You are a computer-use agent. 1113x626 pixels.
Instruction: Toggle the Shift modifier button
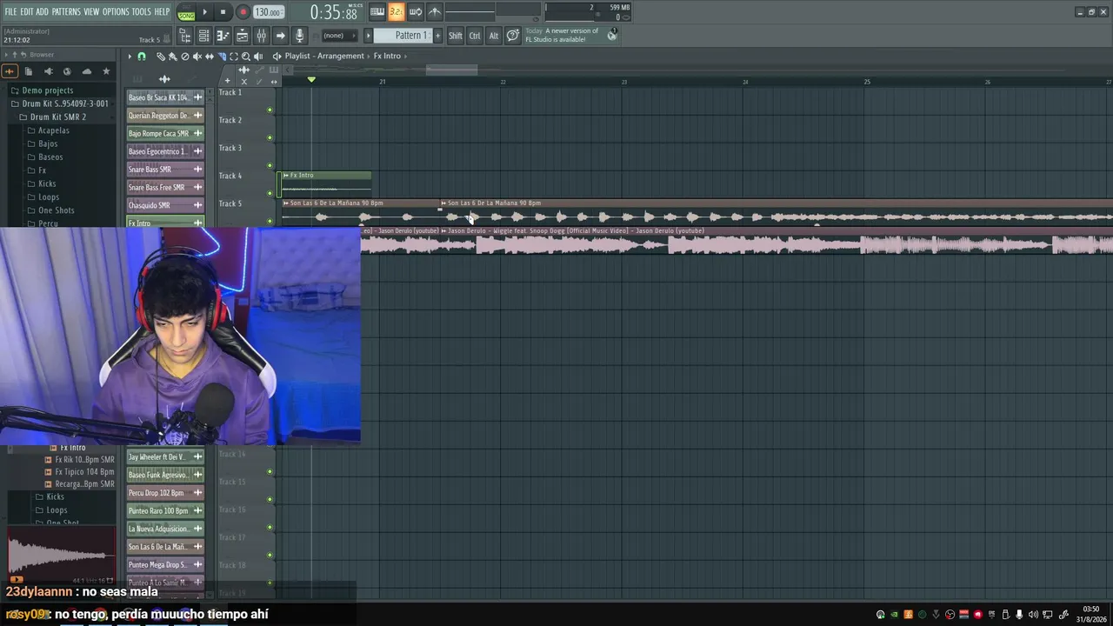[456, 36]
